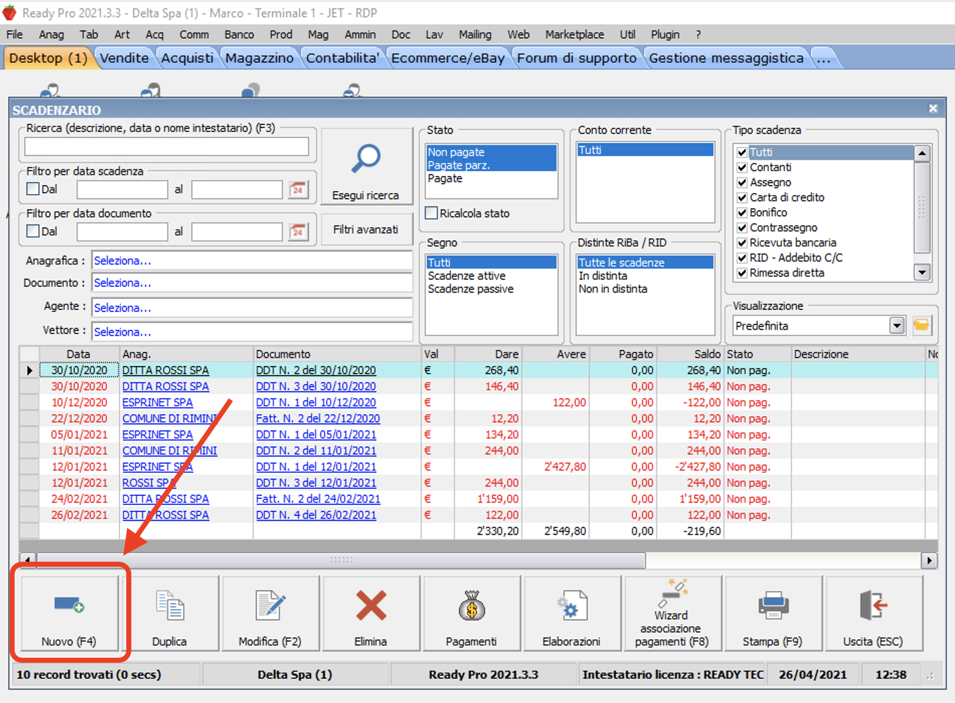Screen dimensions: 955x703
Task: Close the Scadenzario panel
Action: 933,109
